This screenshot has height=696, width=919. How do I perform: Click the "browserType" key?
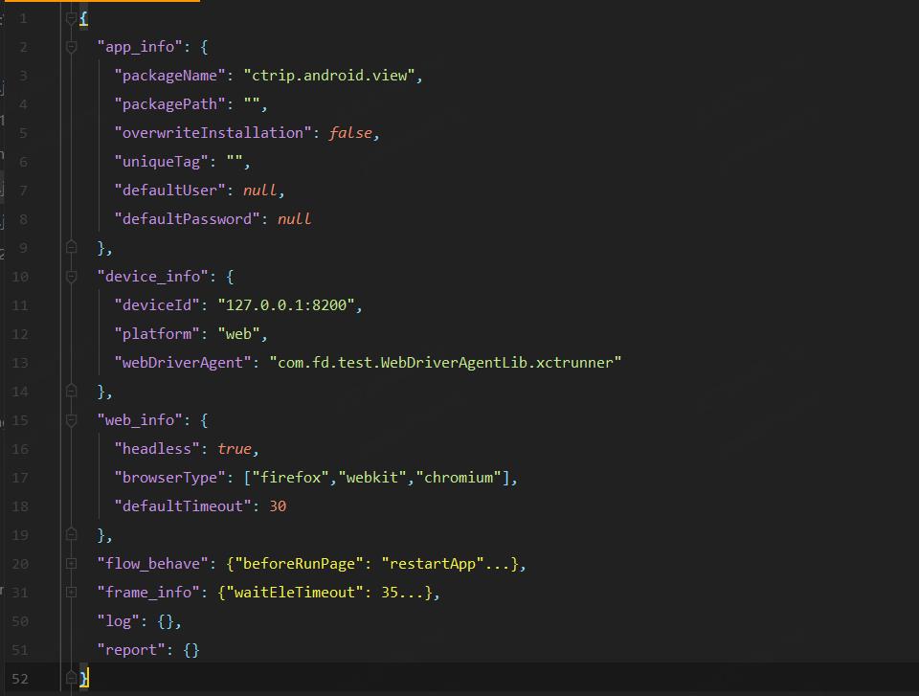click(x=170, y=478)
